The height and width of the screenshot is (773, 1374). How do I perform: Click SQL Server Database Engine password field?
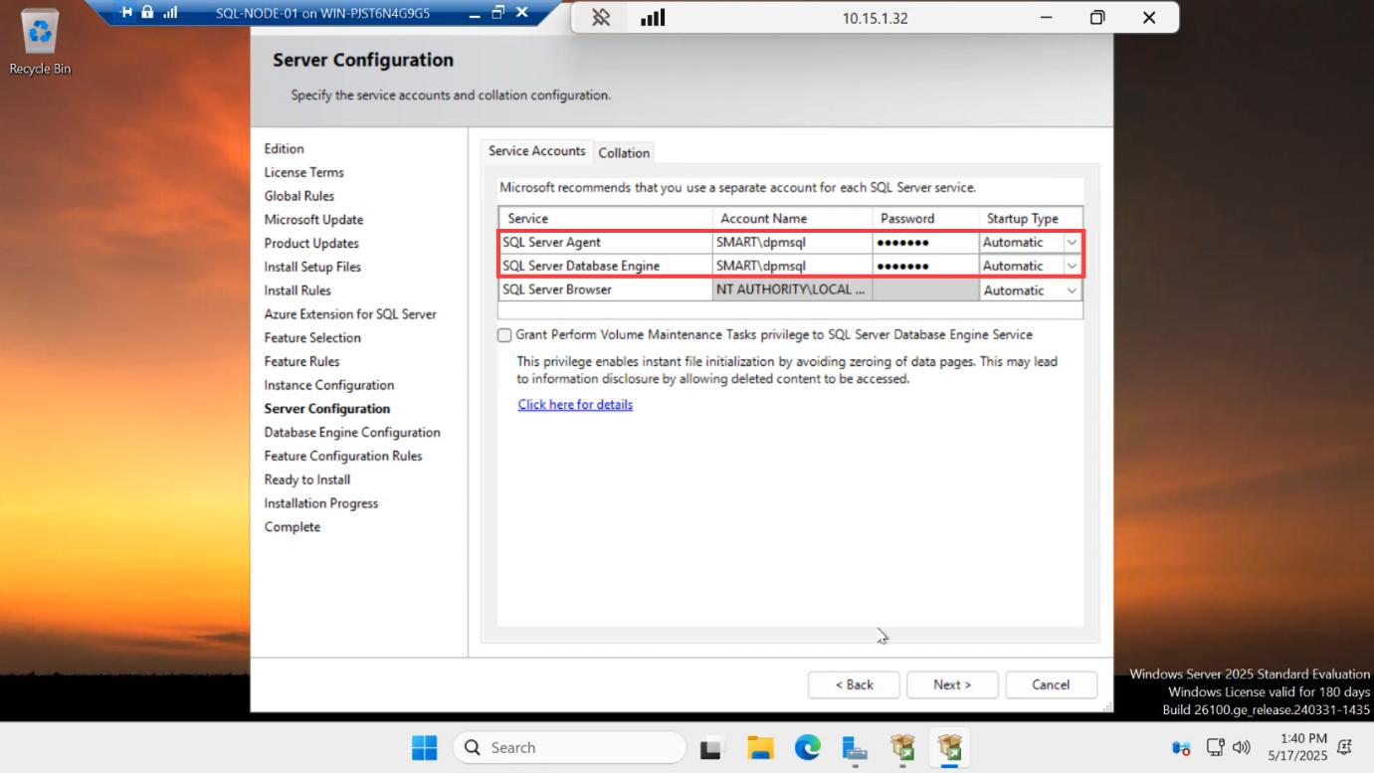925,267
